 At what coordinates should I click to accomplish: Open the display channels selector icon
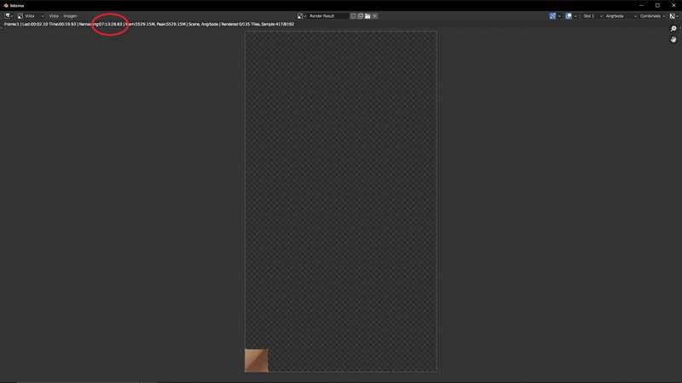673,16
